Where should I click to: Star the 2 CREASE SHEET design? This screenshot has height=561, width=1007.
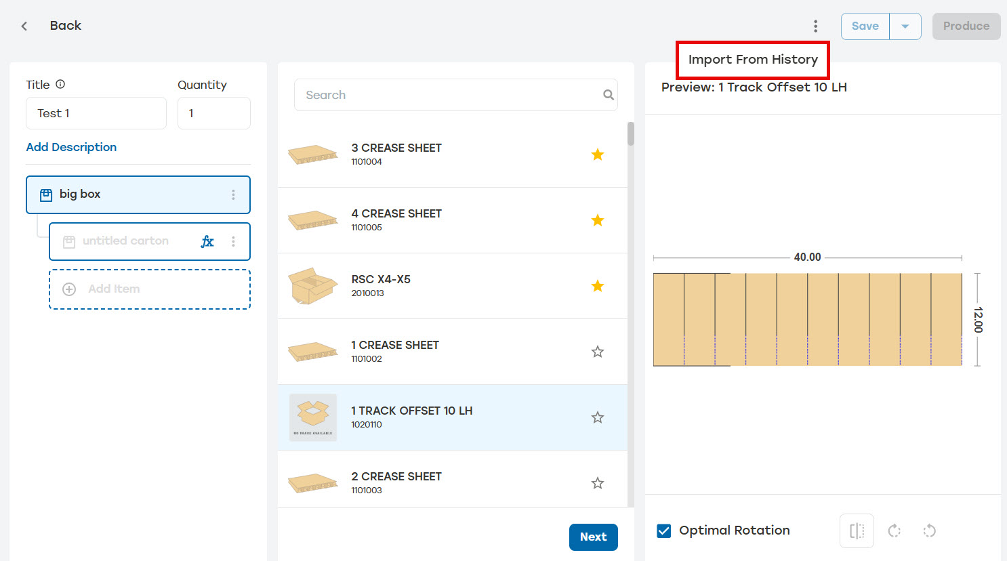coord(597,483)
